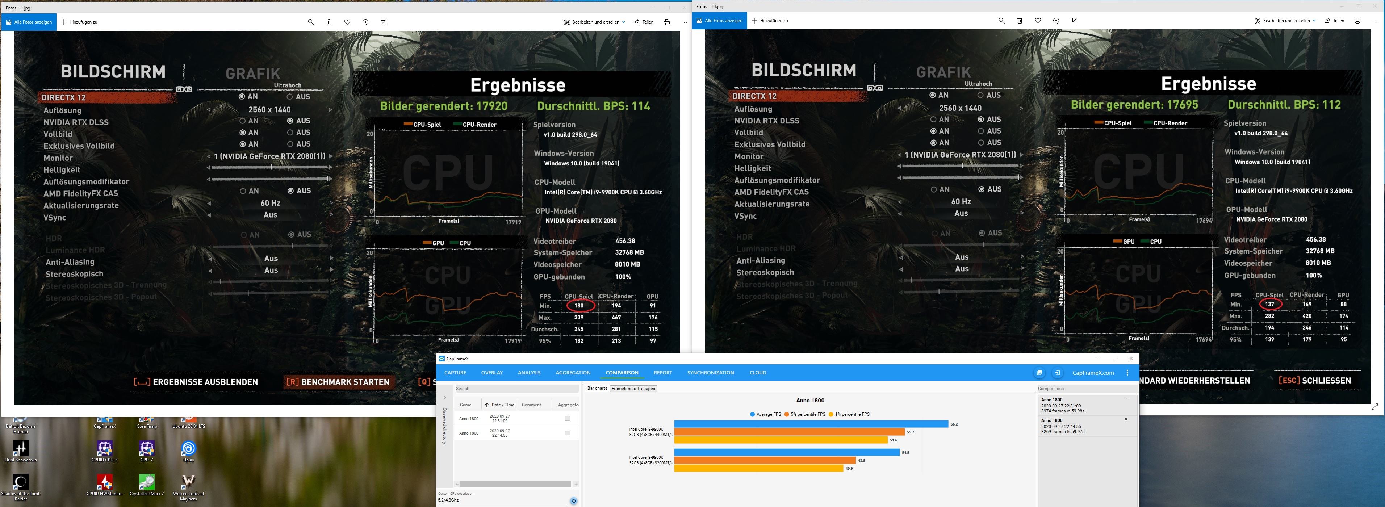Select Anno 1800 record dated 22:44:55
The height and width of the screenshot is (507, 1385).
tap(517, 433)
